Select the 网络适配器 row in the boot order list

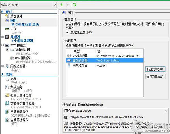click(105, 65)
